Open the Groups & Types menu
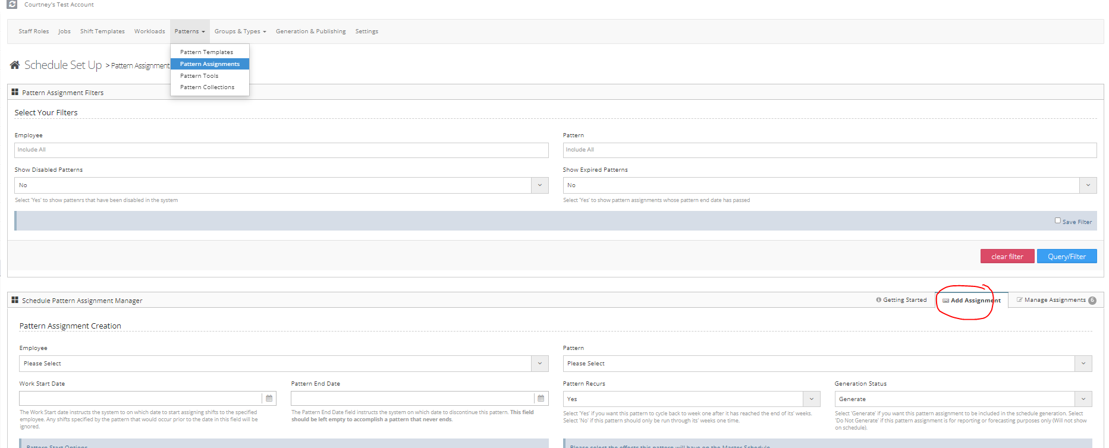Image resolution: width=1109 pixels, height=448 pixels. (240, 31)
